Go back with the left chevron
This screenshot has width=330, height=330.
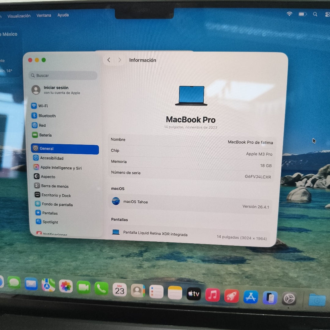[109, 60]
